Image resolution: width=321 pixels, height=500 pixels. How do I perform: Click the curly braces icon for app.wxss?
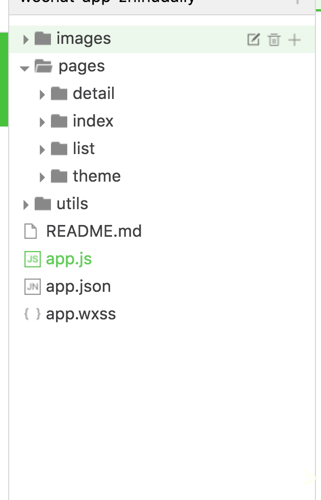32,314
